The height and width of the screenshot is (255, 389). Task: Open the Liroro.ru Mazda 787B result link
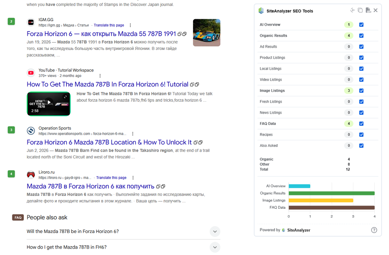coord(91,186)
